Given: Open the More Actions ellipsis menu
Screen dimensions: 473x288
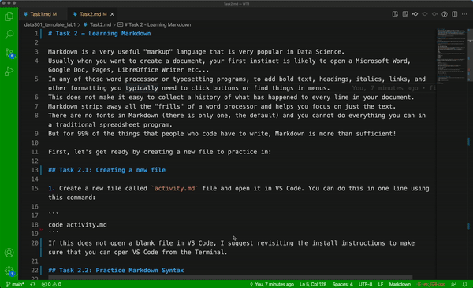Looking at the screenshot, I should pos(464,14).
